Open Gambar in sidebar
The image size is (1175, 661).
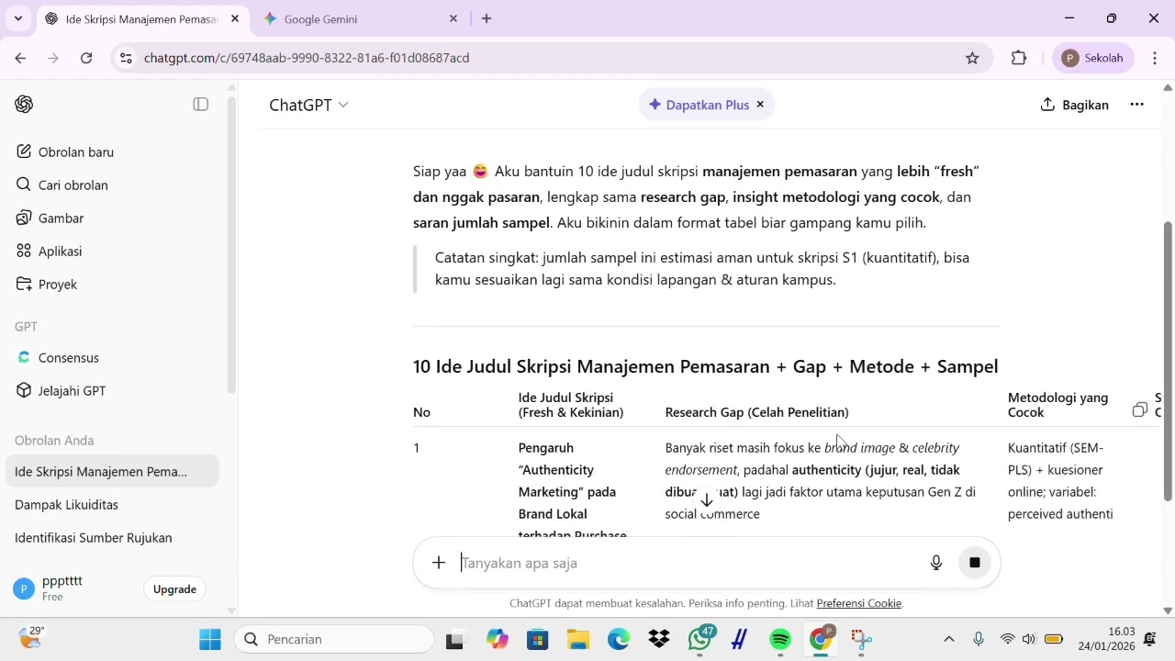point(111,218)
